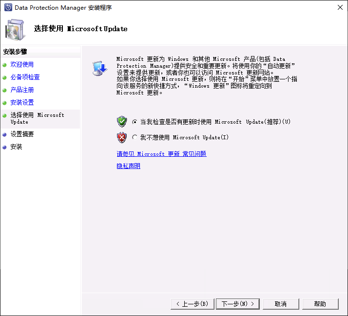The width and height of the screenshot is (348, 316).
Task: Click blue bullet beside 设置摘要 step
Action: [4, 134]
